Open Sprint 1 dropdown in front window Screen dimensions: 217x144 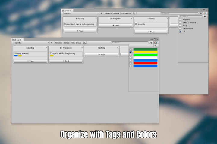tap(31, 43)
